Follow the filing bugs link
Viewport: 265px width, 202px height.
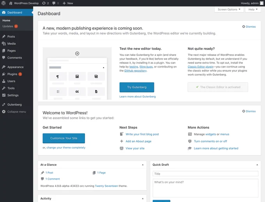tap(146, 67)
